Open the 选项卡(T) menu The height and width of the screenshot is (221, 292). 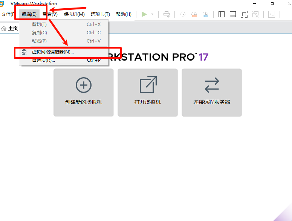click(x=100, y=14)
